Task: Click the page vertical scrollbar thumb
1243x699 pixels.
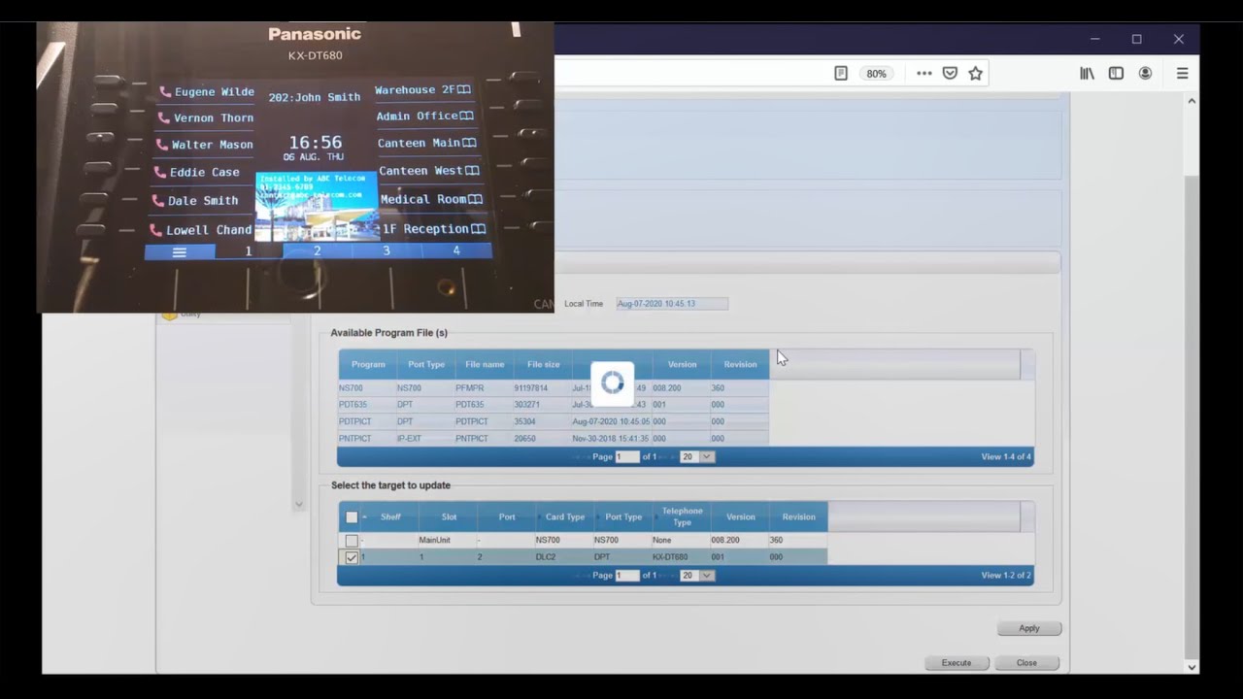Action: tap(1192, 417)
